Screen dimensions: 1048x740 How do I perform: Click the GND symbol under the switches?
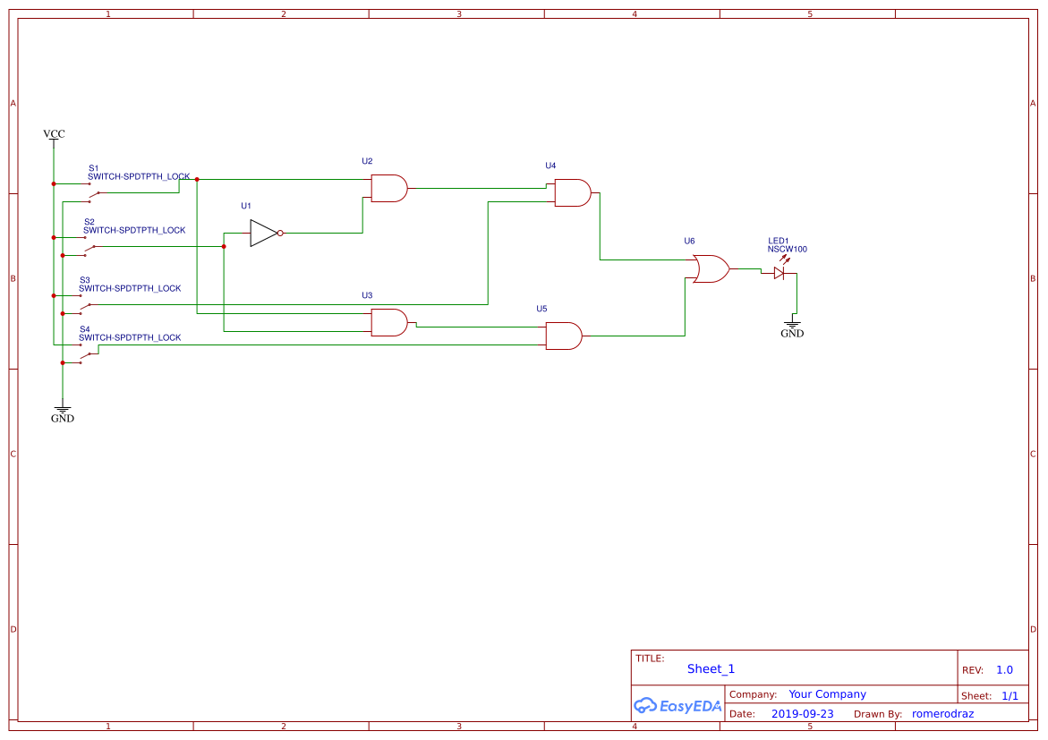[63, 413]
